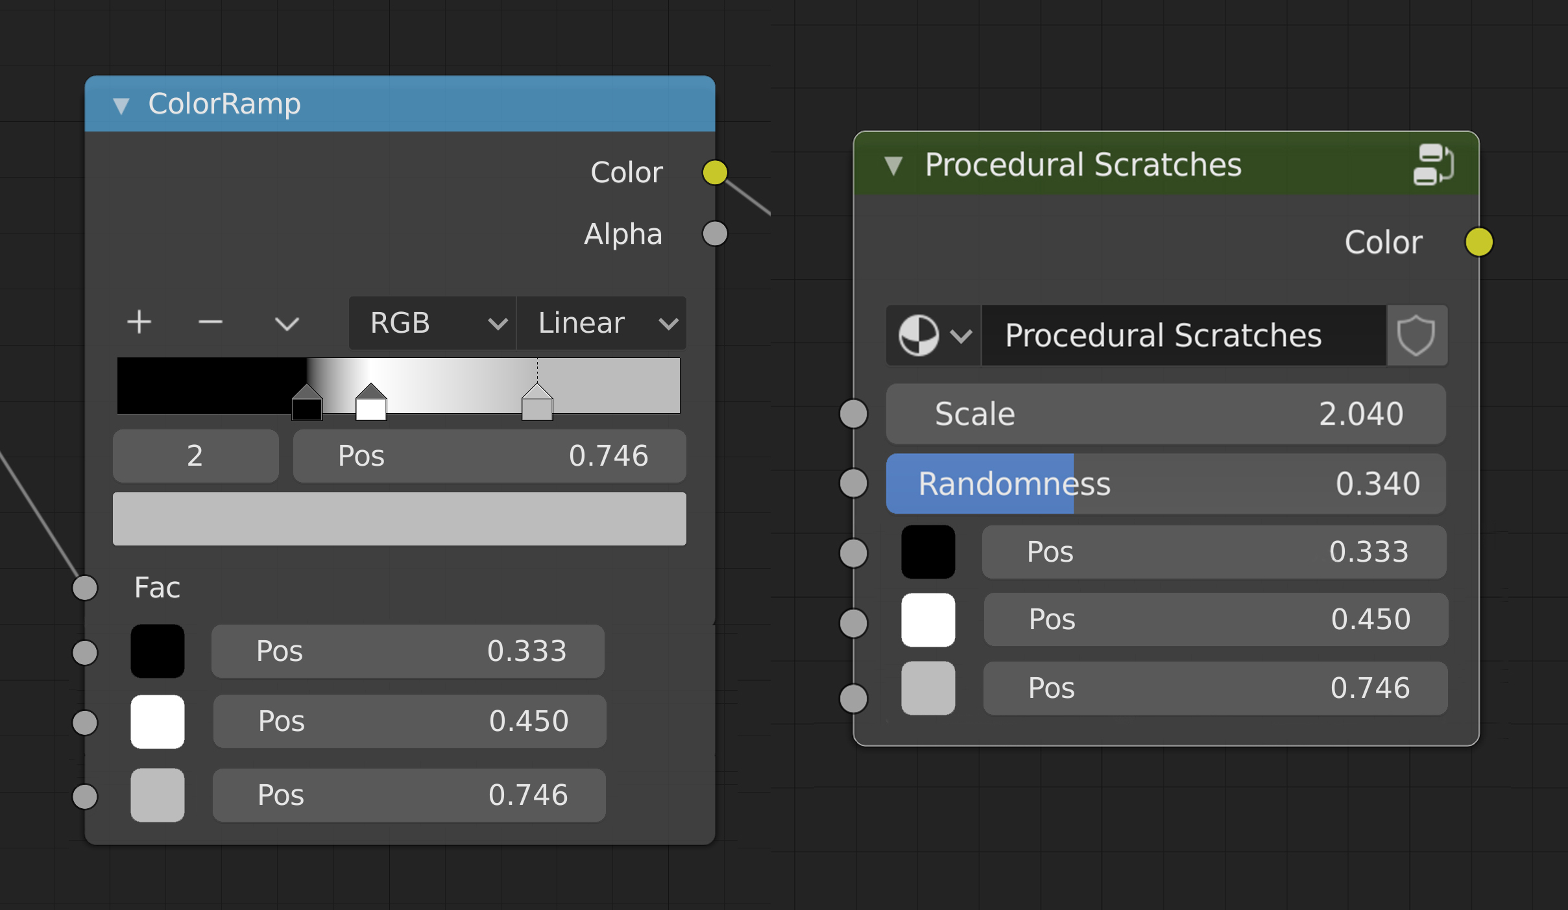Click bottom Pos 0.746 field in ColorRamp node

pyautogui.click(x=409, y=795)
